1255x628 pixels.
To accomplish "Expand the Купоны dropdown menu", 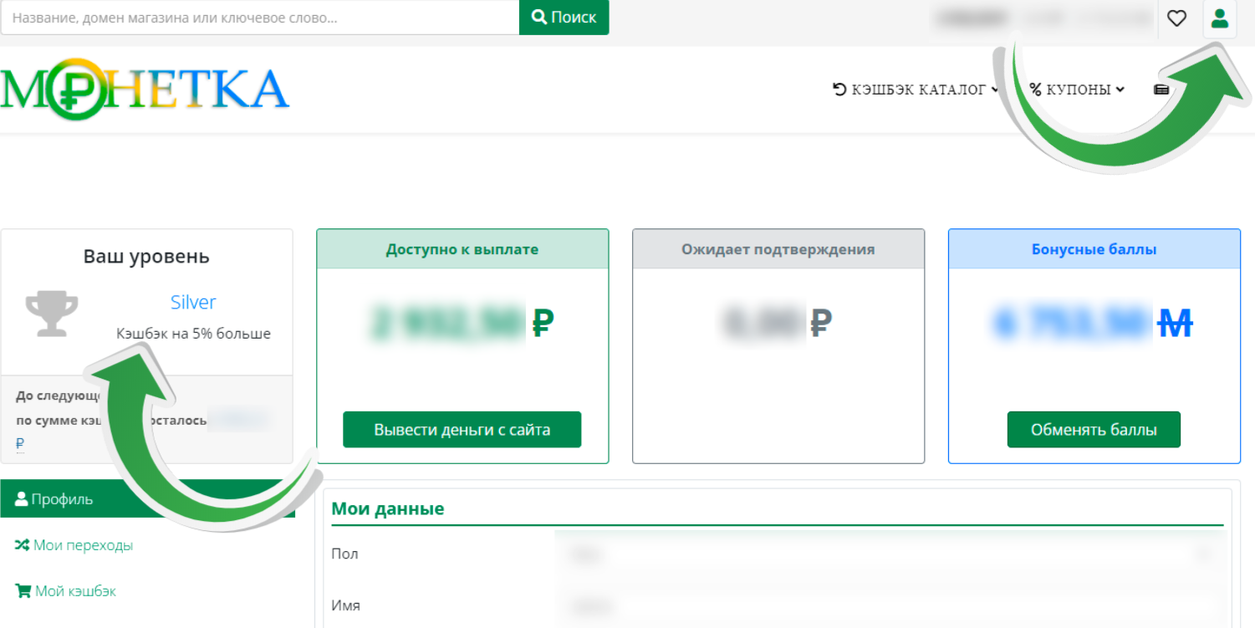I will (1077, 89).
